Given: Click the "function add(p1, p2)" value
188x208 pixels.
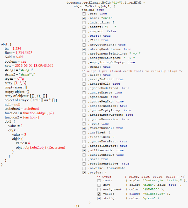Looking at the screenshot, I should [x=38, y=113].
